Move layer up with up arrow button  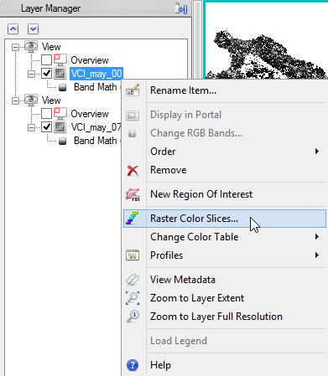click(x=13, y=28)
